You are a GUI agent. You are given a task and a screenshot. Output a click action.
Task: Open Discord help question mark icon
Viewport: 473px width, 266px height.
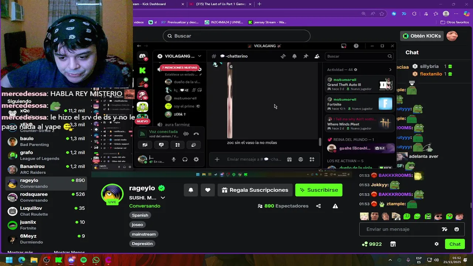[x=356, y=46]
